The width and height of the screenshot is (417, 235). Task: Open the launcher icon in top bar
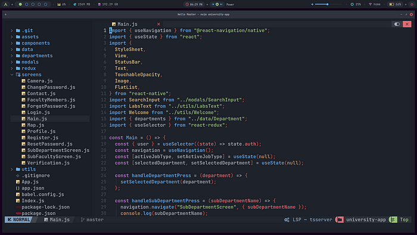[x=5, y=5]
